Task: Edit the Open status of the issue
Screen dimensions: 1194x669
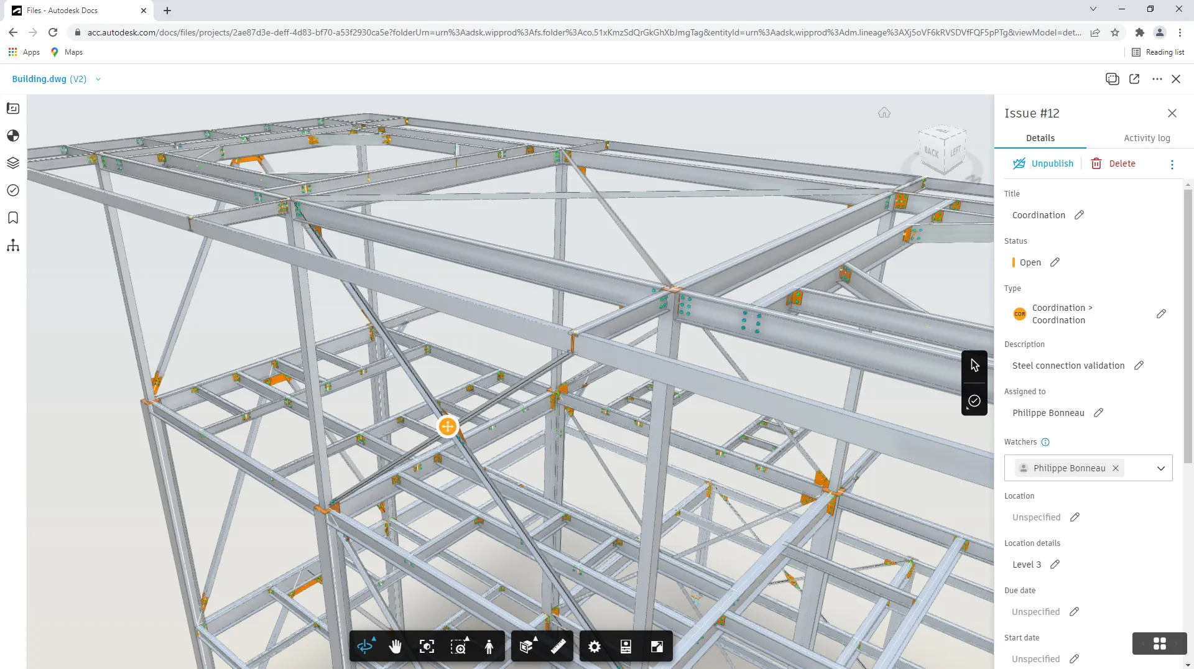Action: pos(1054,262)
